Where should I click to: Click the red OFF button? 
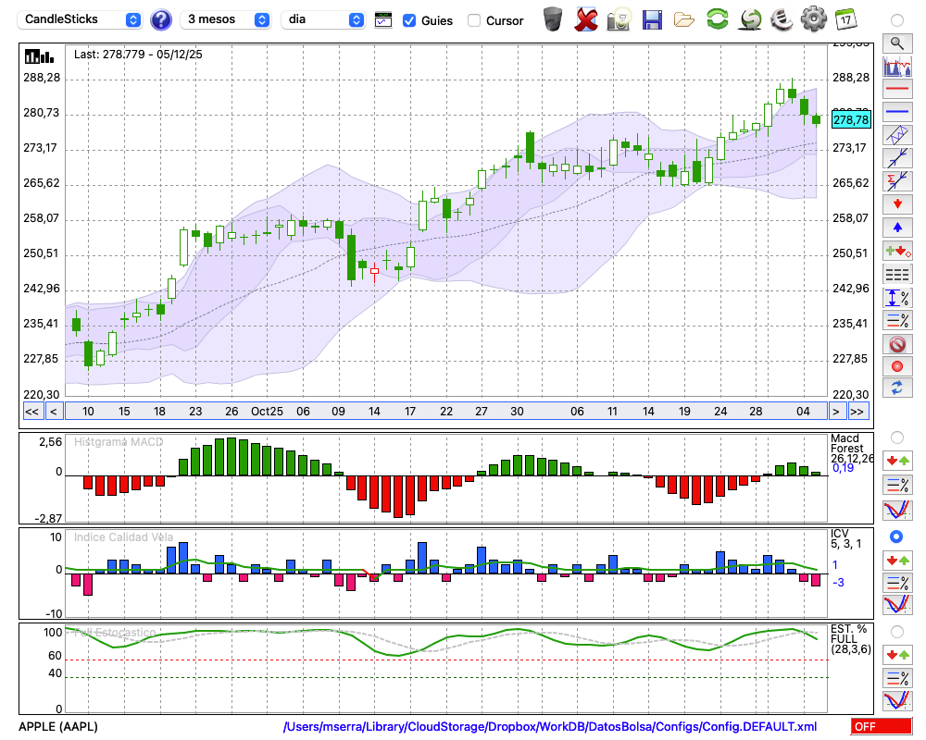[x=882, y=727]
